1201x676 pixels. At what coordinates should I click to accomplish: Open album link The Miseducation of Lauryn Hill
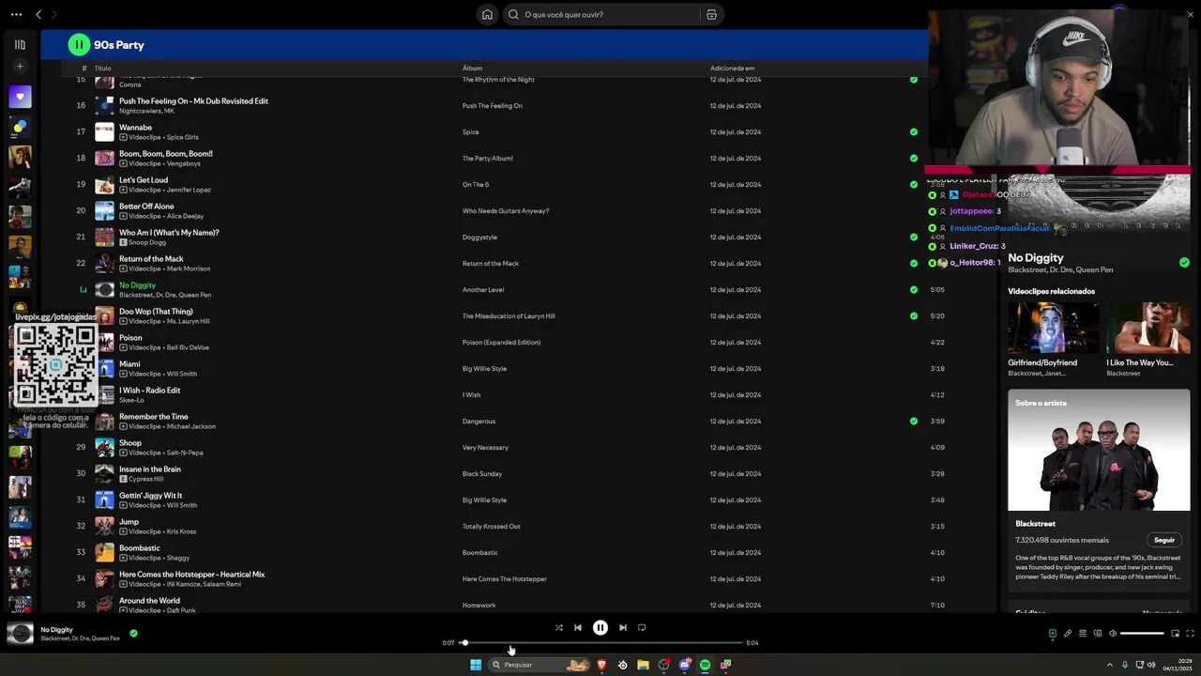(509, 316)
